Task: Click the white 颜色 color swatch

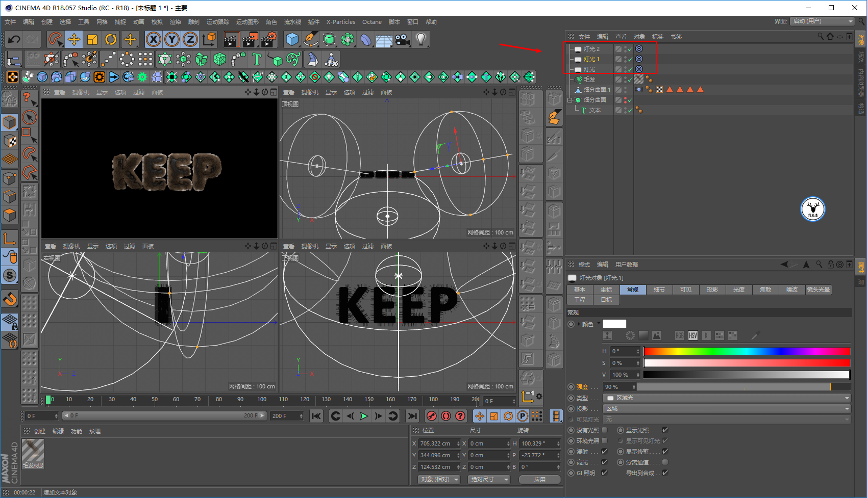Action: coord(614,324)
